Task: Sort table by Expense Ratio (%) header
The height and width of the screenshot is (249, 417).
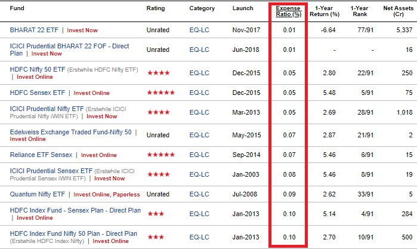Action: point(288,11)
